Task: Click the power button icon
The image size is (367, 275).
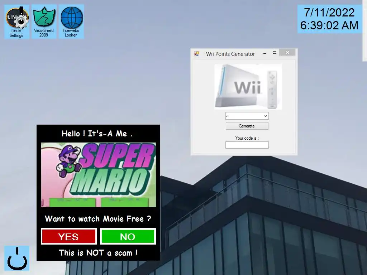Action: [x=17, y=258]
